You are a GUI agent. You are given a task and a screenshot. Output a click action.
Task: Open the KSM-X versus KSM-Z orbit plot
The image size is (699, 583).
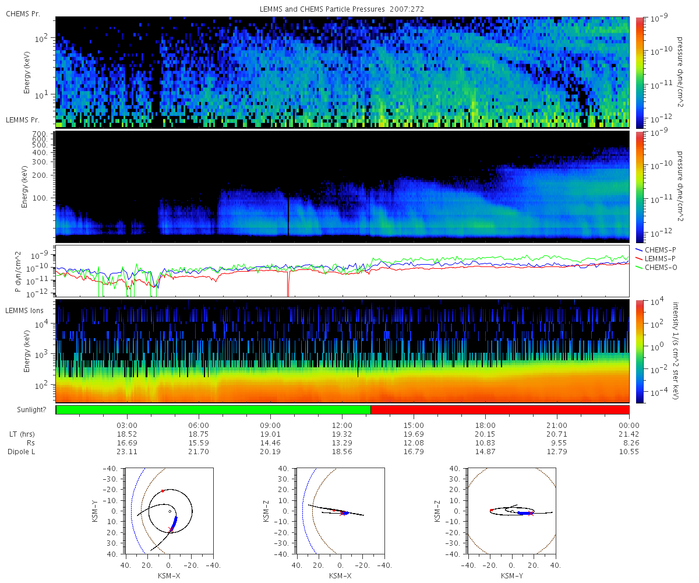point(340,510)
